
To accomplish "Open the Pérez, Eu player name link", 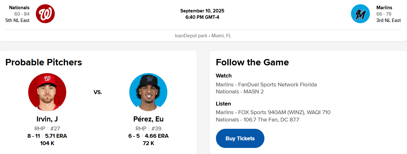I will [148, 119].
